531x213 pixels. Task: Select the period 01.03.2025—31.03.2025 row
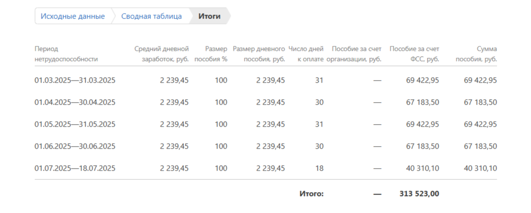[x=75, y=80]
